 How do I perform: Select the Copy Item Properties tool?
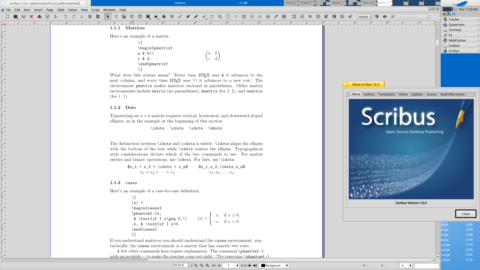[268, 16]
